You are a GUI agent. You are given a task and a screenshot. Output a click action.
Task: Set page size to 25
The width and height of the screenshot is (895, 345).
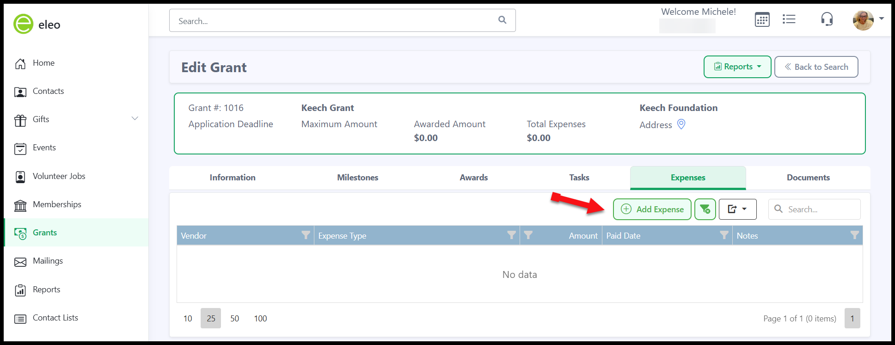point(211,318)
